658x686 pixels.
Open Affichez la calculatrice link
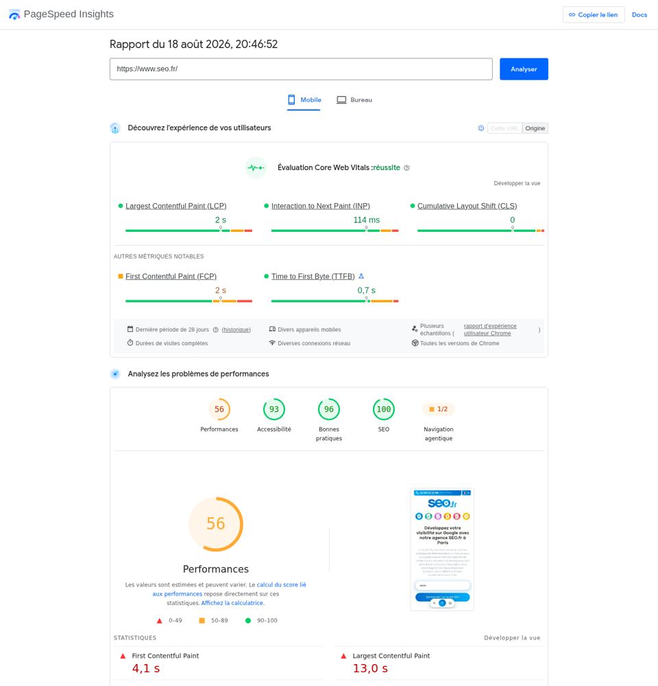(232, 603)
